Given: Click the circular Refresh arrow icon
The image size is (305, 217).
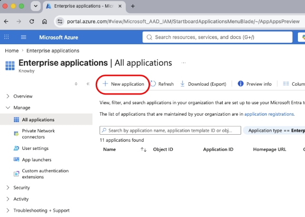Looking at the screenshot, I should tap(153, 84).
